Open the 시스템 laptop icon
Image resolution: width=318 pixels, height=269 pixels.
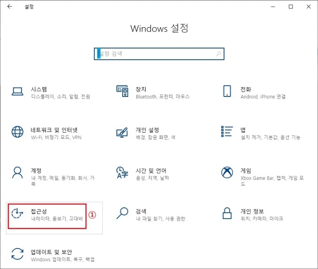pyautogui.click(x=17, y=92)
